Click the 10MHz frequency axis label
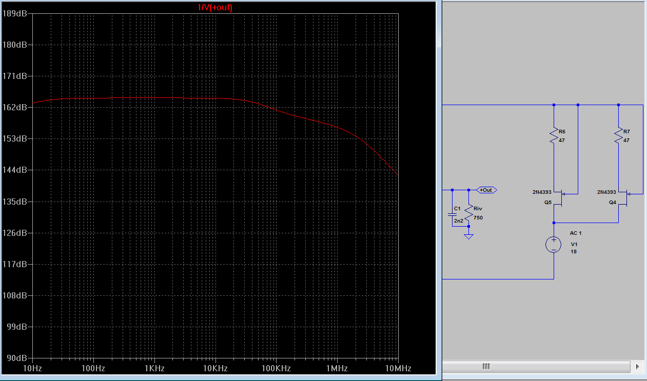This screenshot has width=647, height=381. [398, 368]
